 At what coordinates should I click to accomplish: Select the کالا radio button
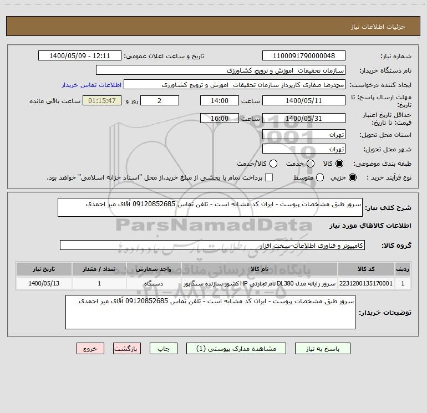339,164
